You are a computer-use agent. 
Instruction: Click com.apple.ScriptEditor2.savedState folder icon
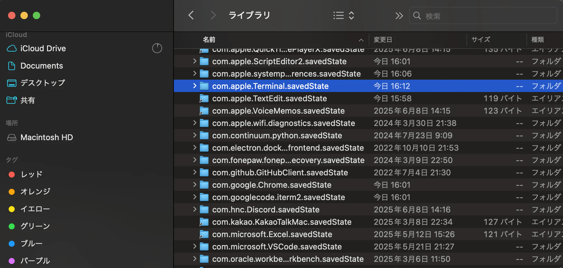tap(204, 61)
